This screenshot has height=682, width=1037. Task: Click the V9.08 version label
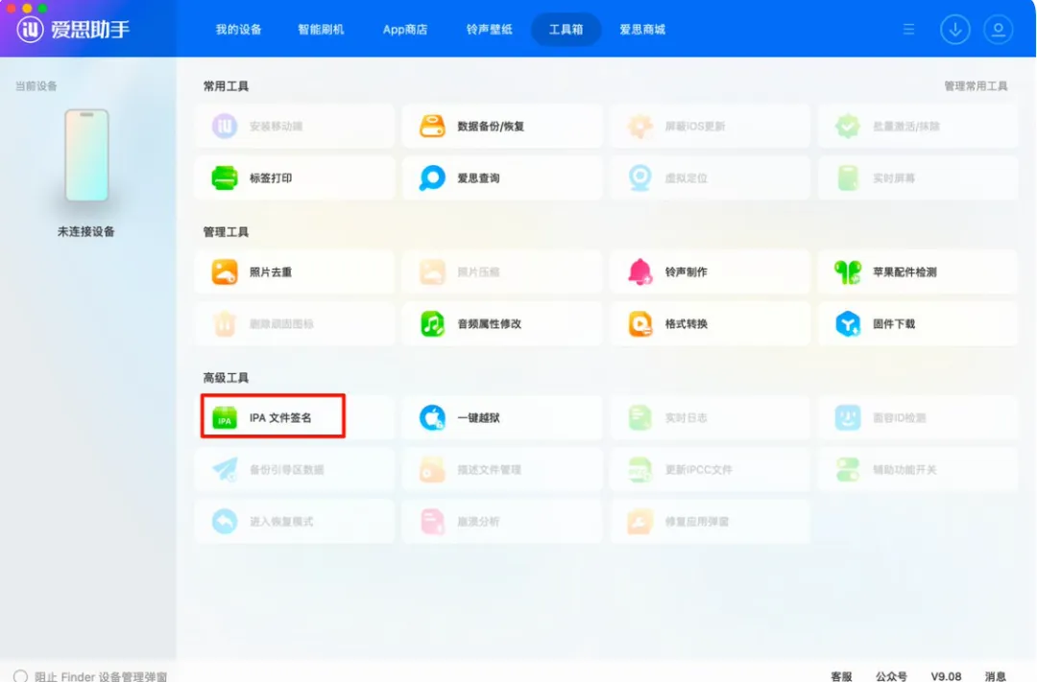[946, 676]
